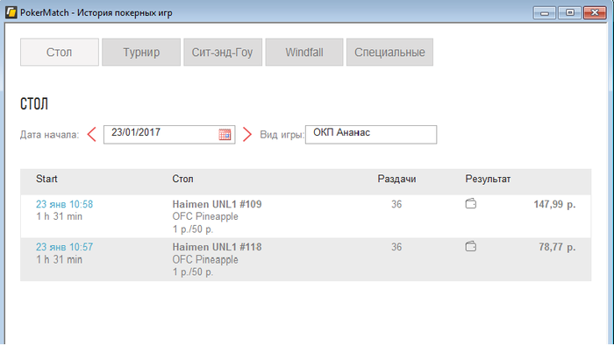Image resolution: width=614 pixels, height=345 pixels.
Task: Open the Специальные tab
Action: click(x=389, y=52)
